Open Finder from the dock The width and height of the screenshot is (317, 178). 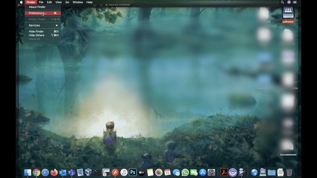[28, 173]
